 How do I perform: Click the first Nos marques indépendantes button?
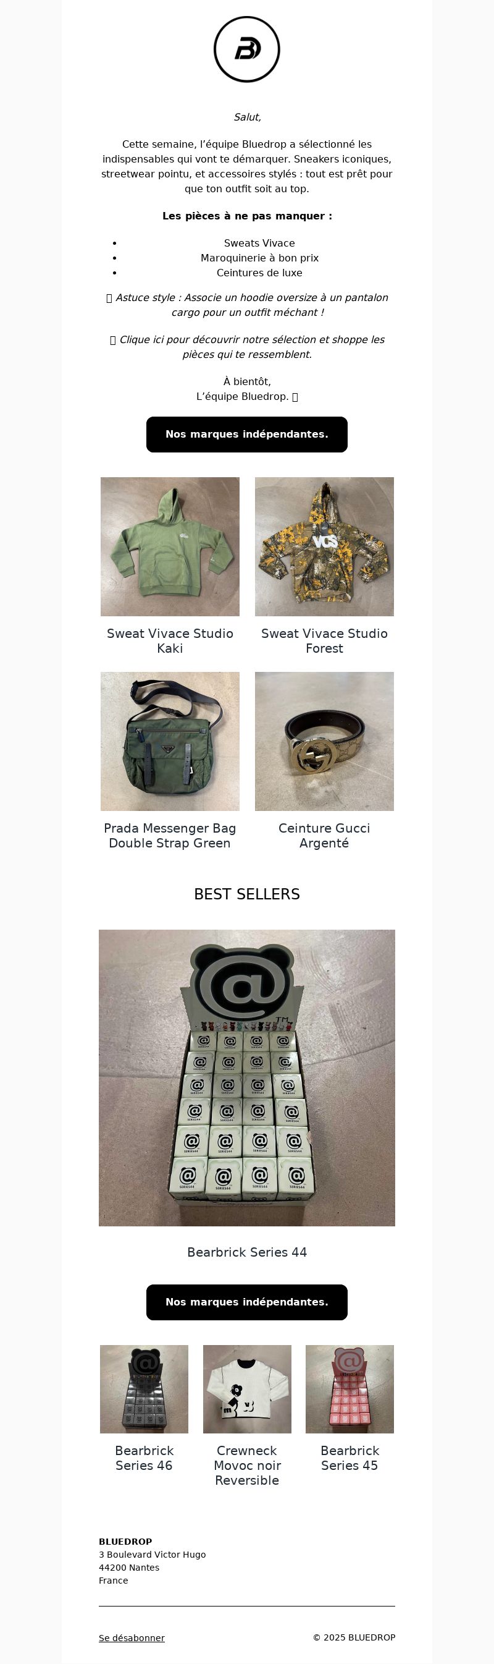pyautogui.click(x=247, y=434)
